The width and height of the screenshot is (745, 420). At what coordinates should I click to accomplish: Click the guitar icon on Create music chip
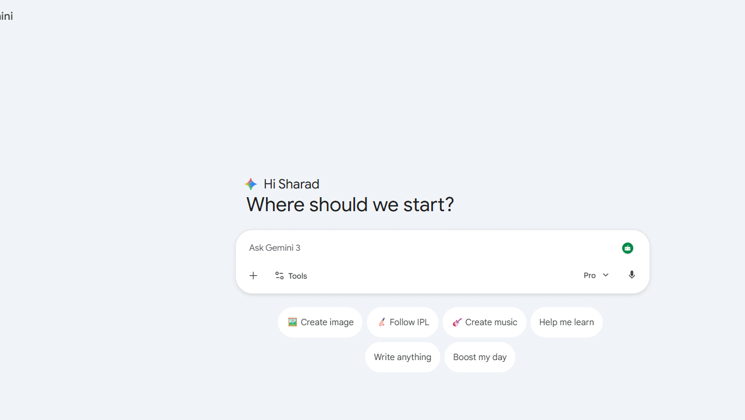coord(457,322)
